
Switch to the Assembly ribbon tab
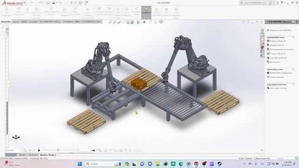(x=6, y=22)
